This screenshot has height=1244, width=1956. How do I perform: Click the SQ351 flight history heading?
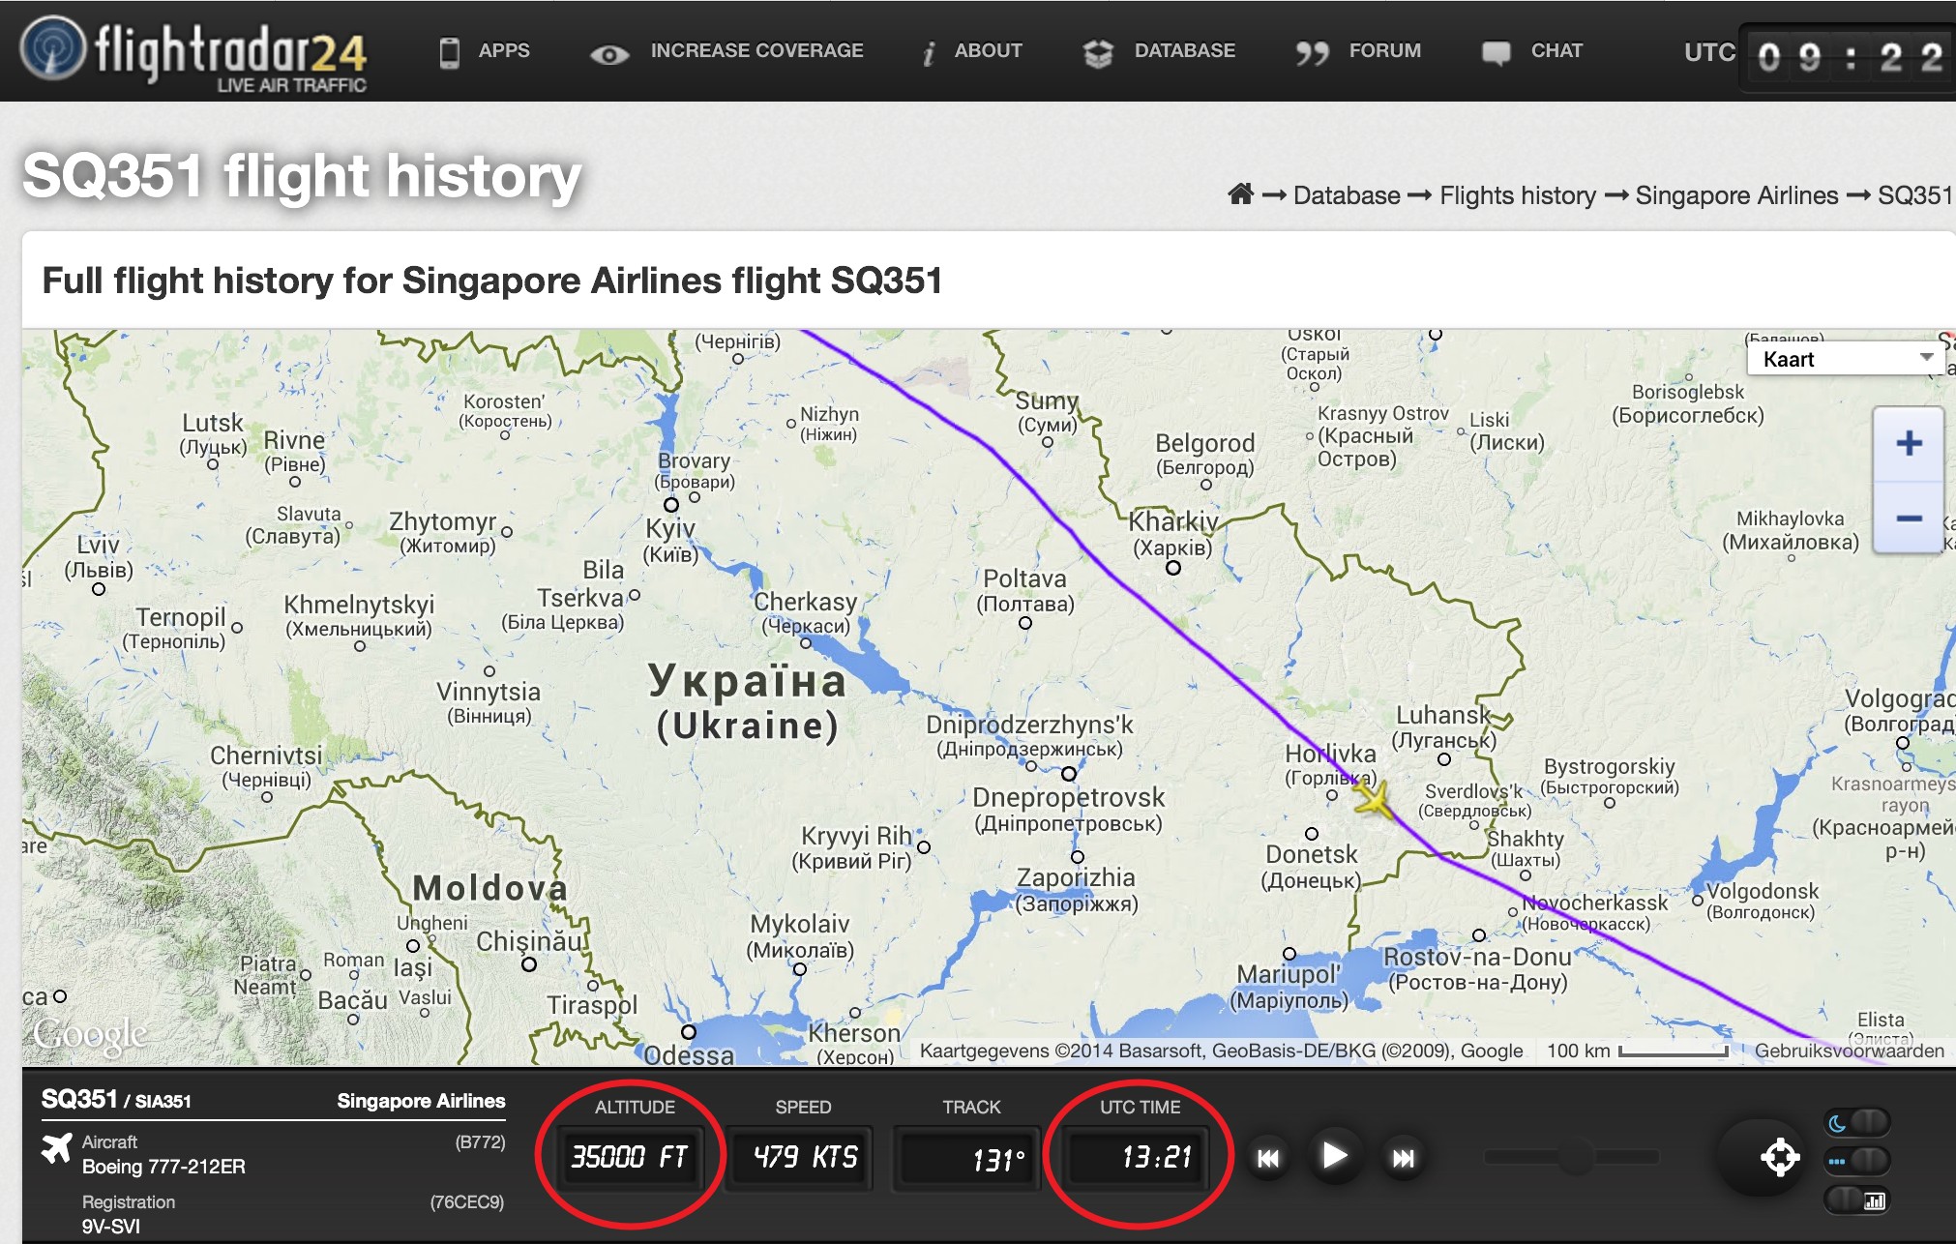(302, 176)
